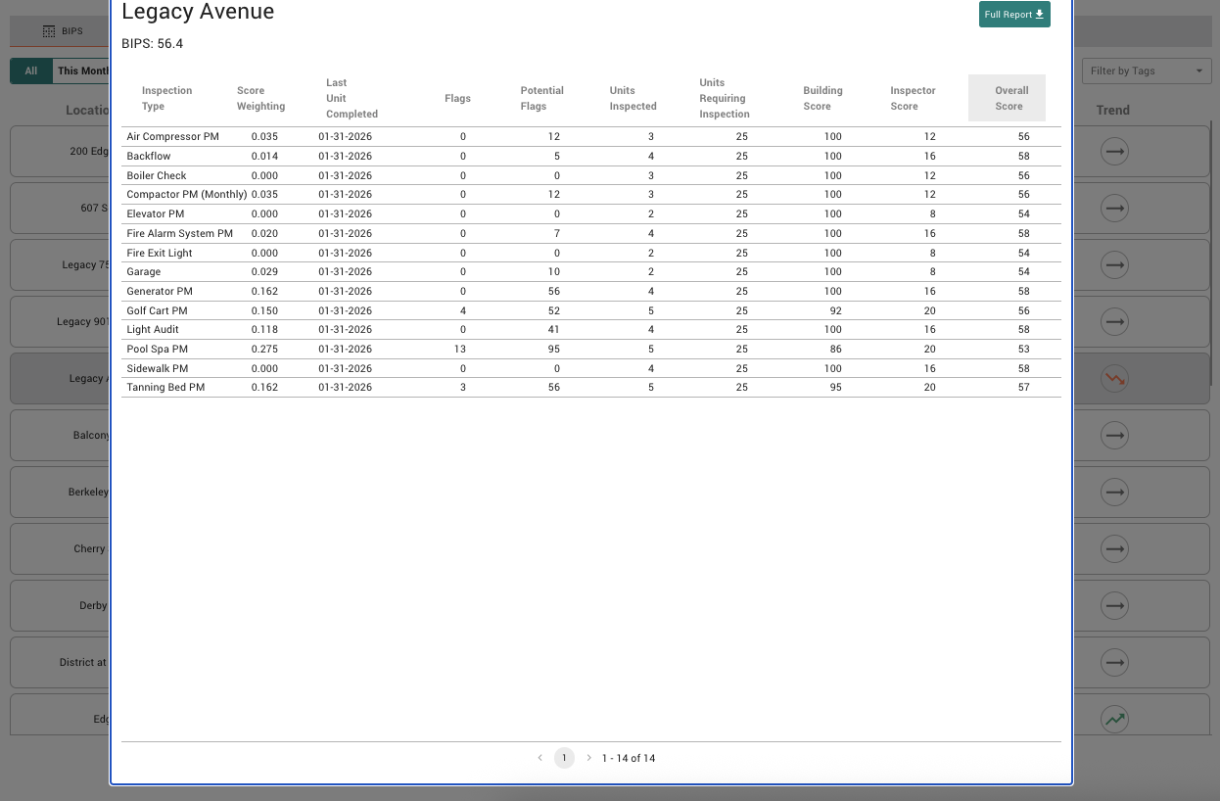Screen dimensions: 1220x801
Task: Sort by the Score Weighting column header
Action: pyautogui.click(x=260, y=98)
